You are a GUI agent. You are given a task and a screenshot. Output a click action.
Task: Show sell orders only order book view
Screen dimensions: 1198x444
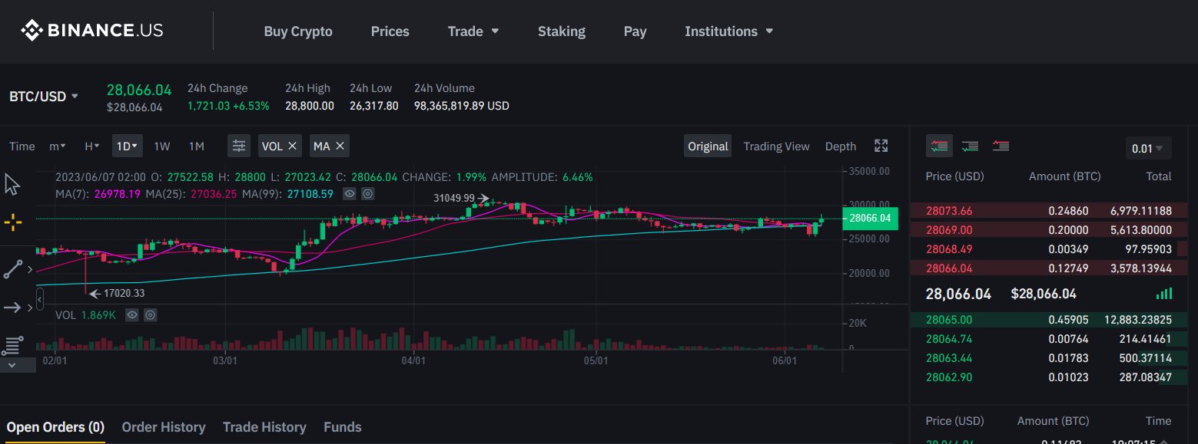pyautogui.click(x=1001, y=146)
